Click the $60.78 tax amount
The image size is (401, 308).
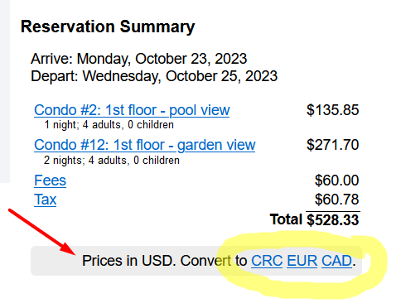[337, 200]
